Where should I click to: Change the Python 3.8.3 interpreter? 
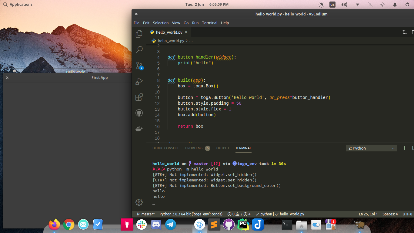[x=191, y=214]
